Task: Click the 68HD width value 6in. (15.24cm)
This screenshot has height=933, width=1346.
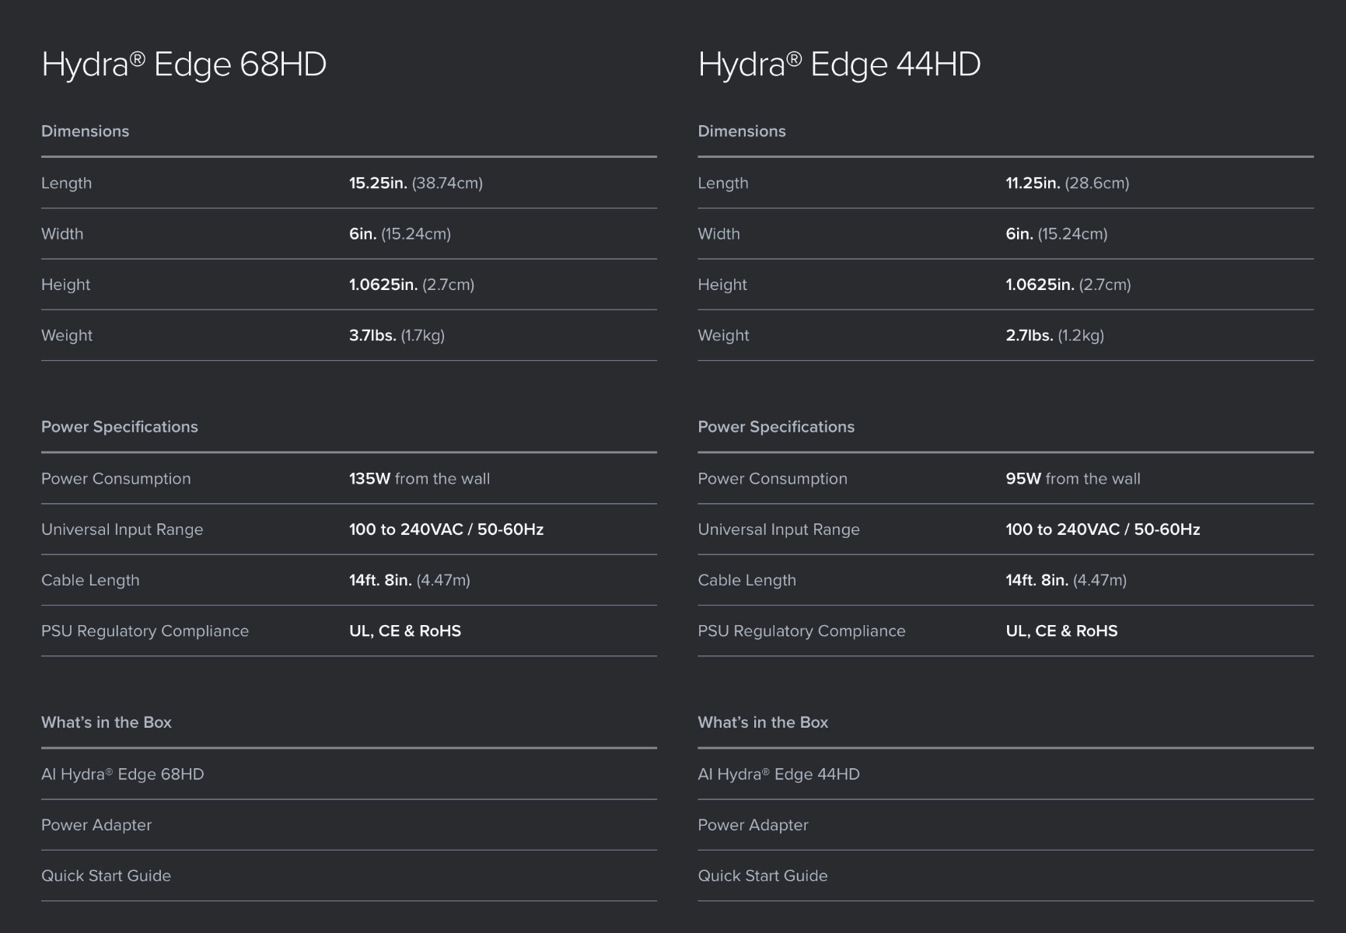Action: click(x=400, y=234)
